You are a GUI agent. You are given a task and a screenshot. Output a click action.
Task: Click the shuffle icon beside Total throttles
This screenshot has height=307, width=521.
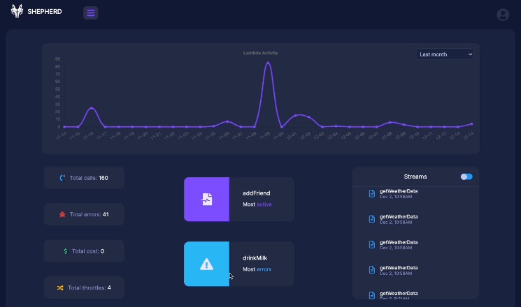point(60,287)
